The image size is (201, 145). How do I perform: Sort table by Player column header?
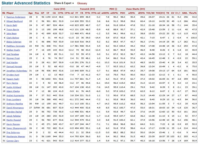[10, 13]
